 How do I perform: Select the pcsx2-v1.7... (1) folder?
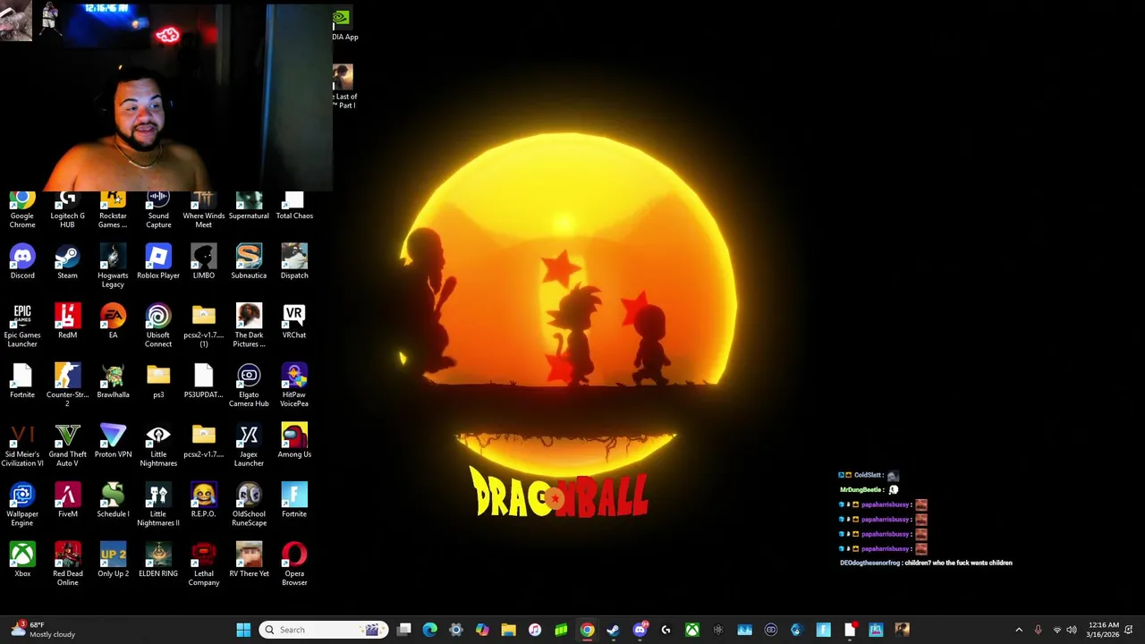[204, 326]
